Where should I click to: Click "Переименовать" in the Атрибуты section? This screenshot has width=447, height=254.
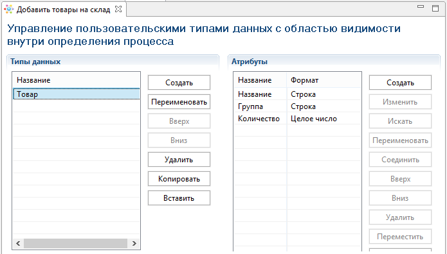[400, 140]
